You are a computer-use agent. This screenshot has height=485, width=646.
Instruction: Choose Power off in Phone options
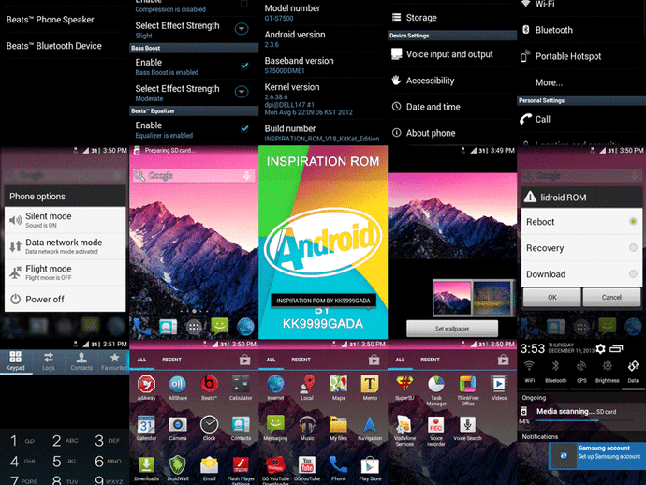point(66,300)
